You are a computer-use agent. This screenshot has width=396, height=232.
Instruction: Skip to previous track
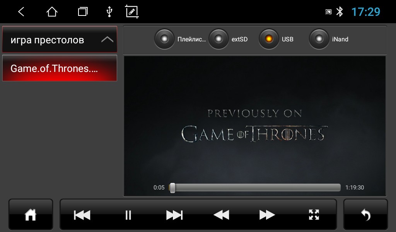[82, 215]
